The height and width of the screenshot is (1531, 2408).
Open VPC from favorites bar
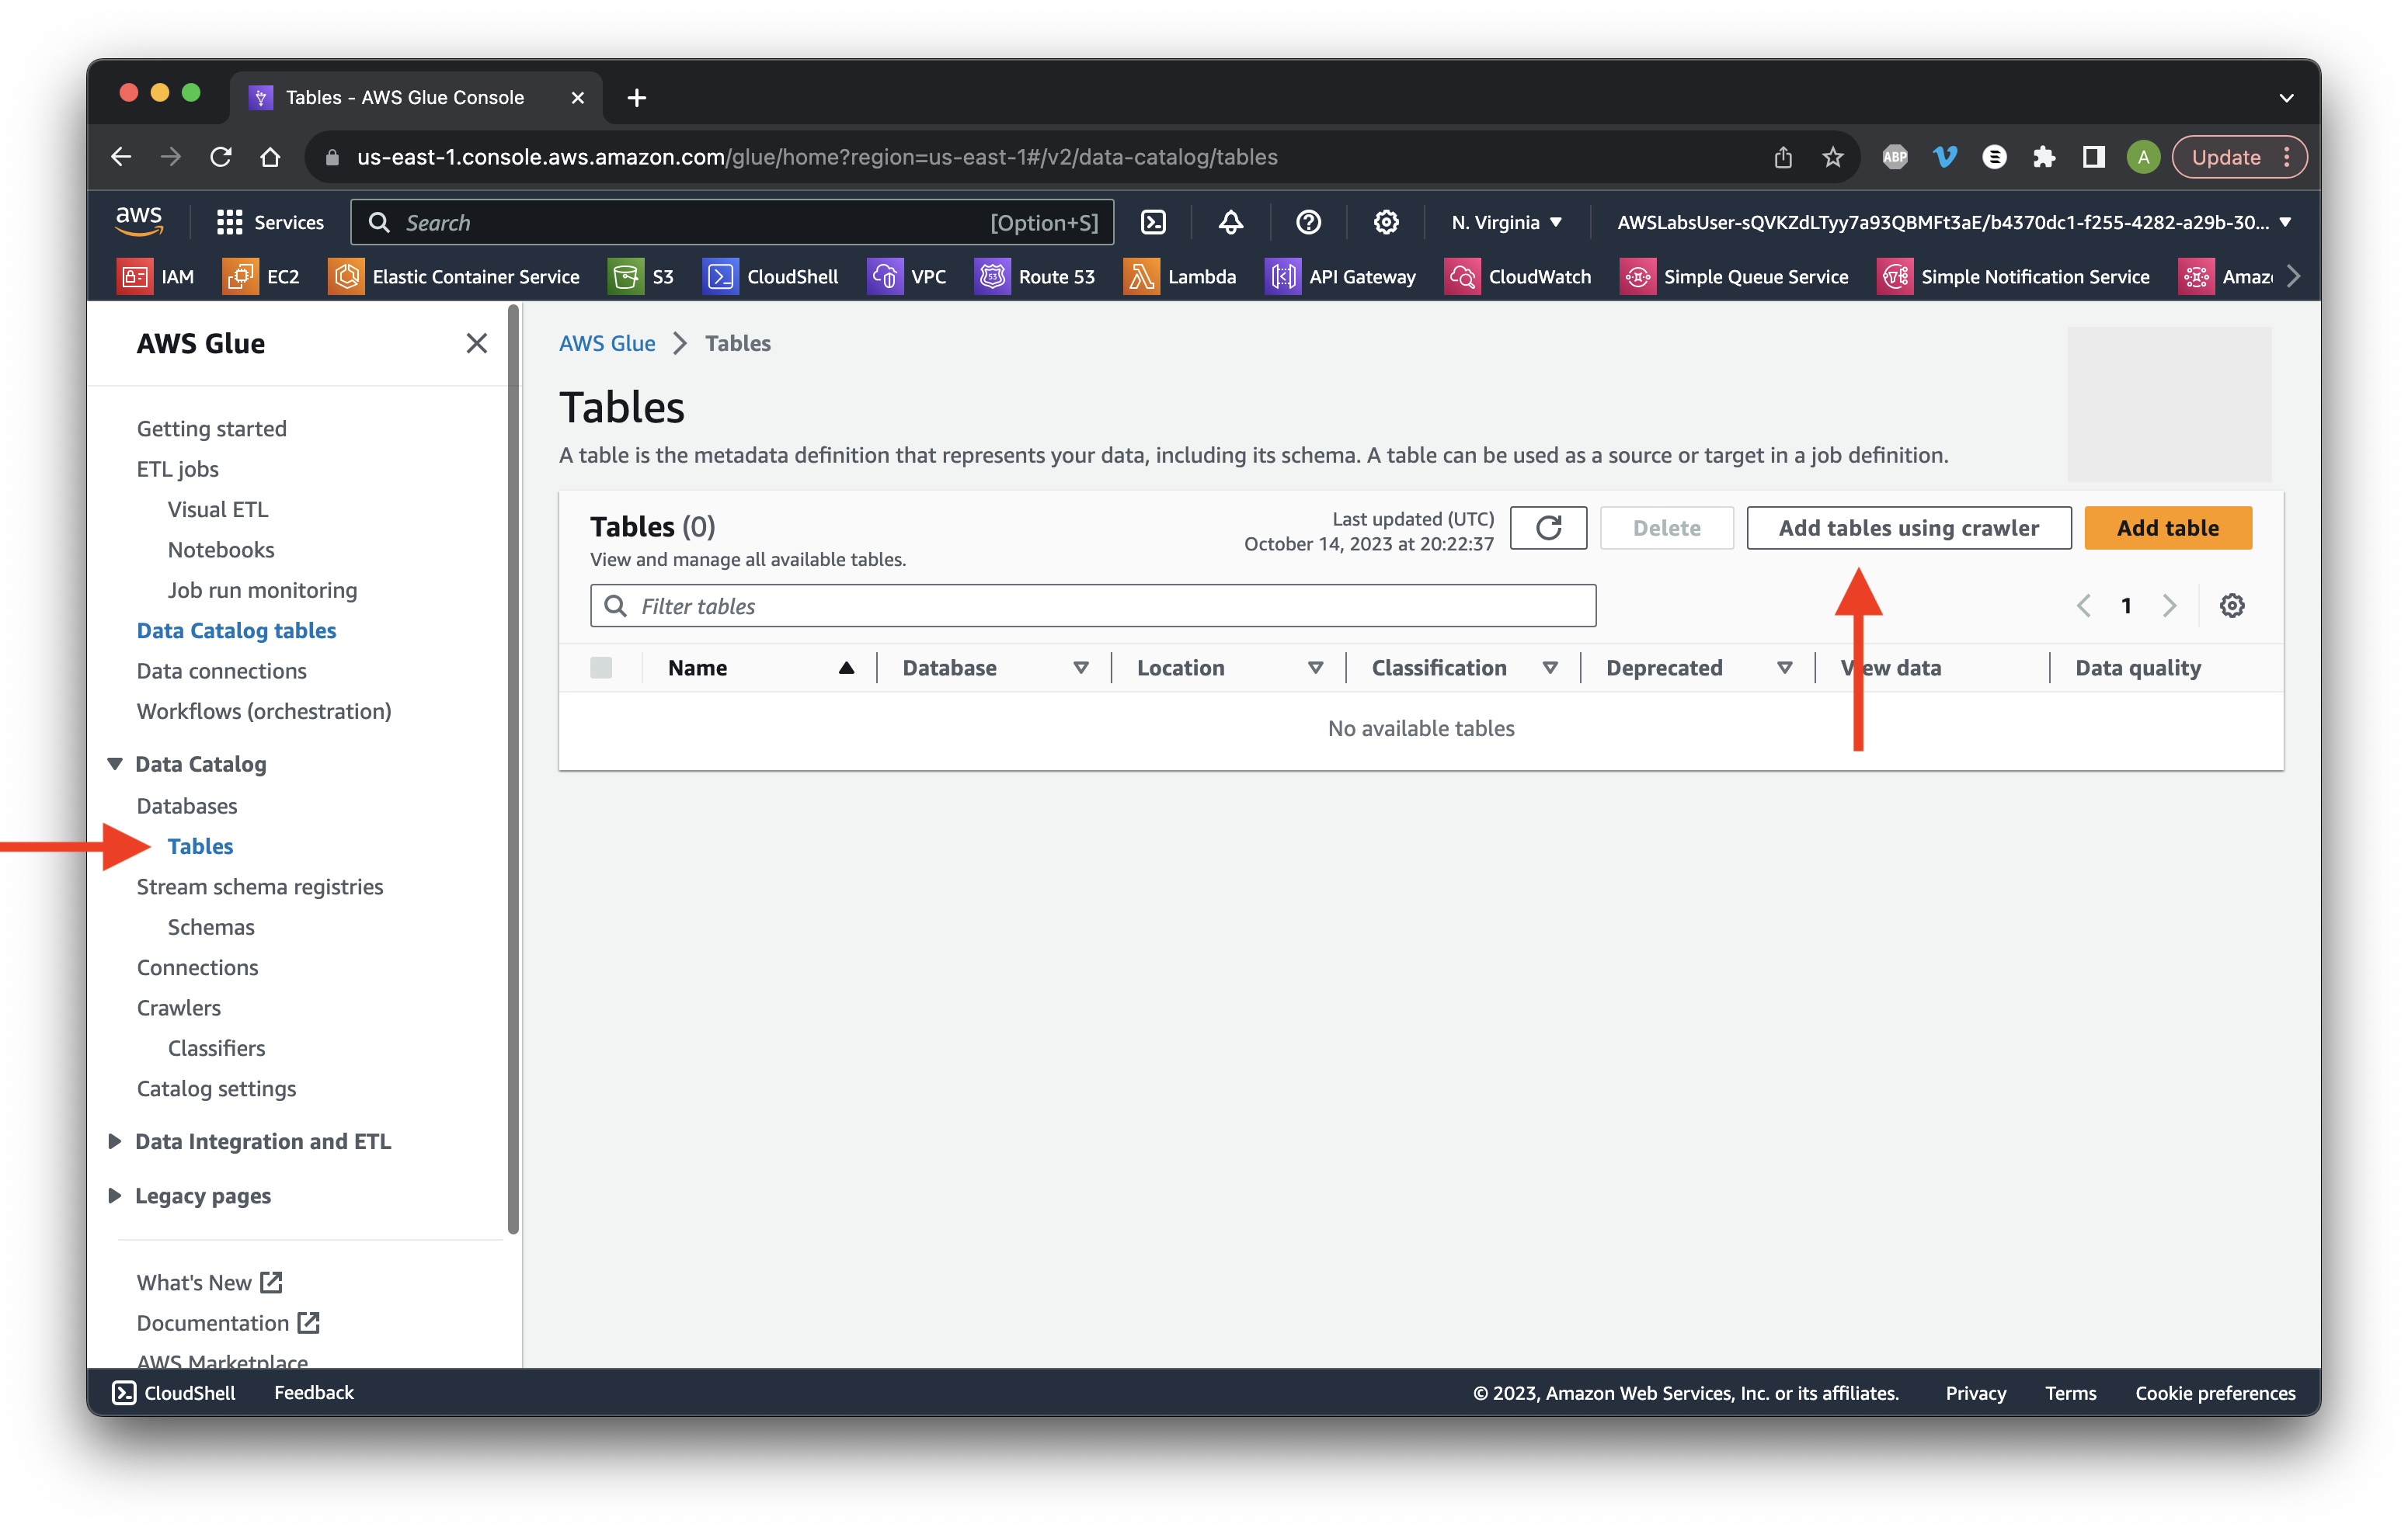pyautogui.click(x=907, y=277)
